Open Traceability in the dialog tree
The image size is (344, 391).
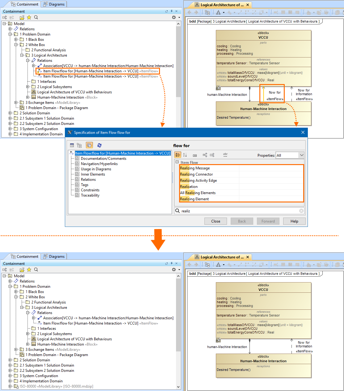pos(90,195)
